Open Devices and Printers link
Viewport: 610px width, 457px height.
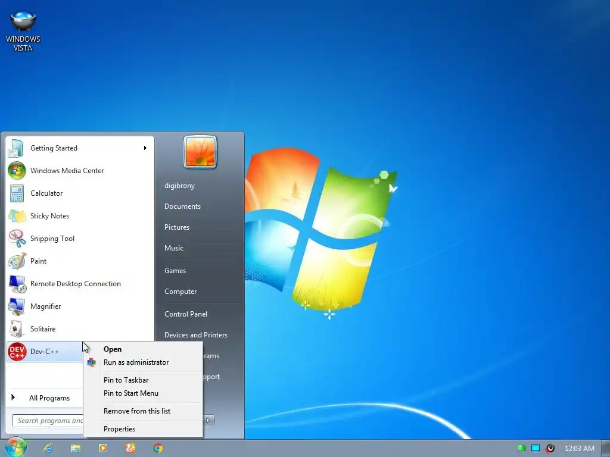coord(195,335)
